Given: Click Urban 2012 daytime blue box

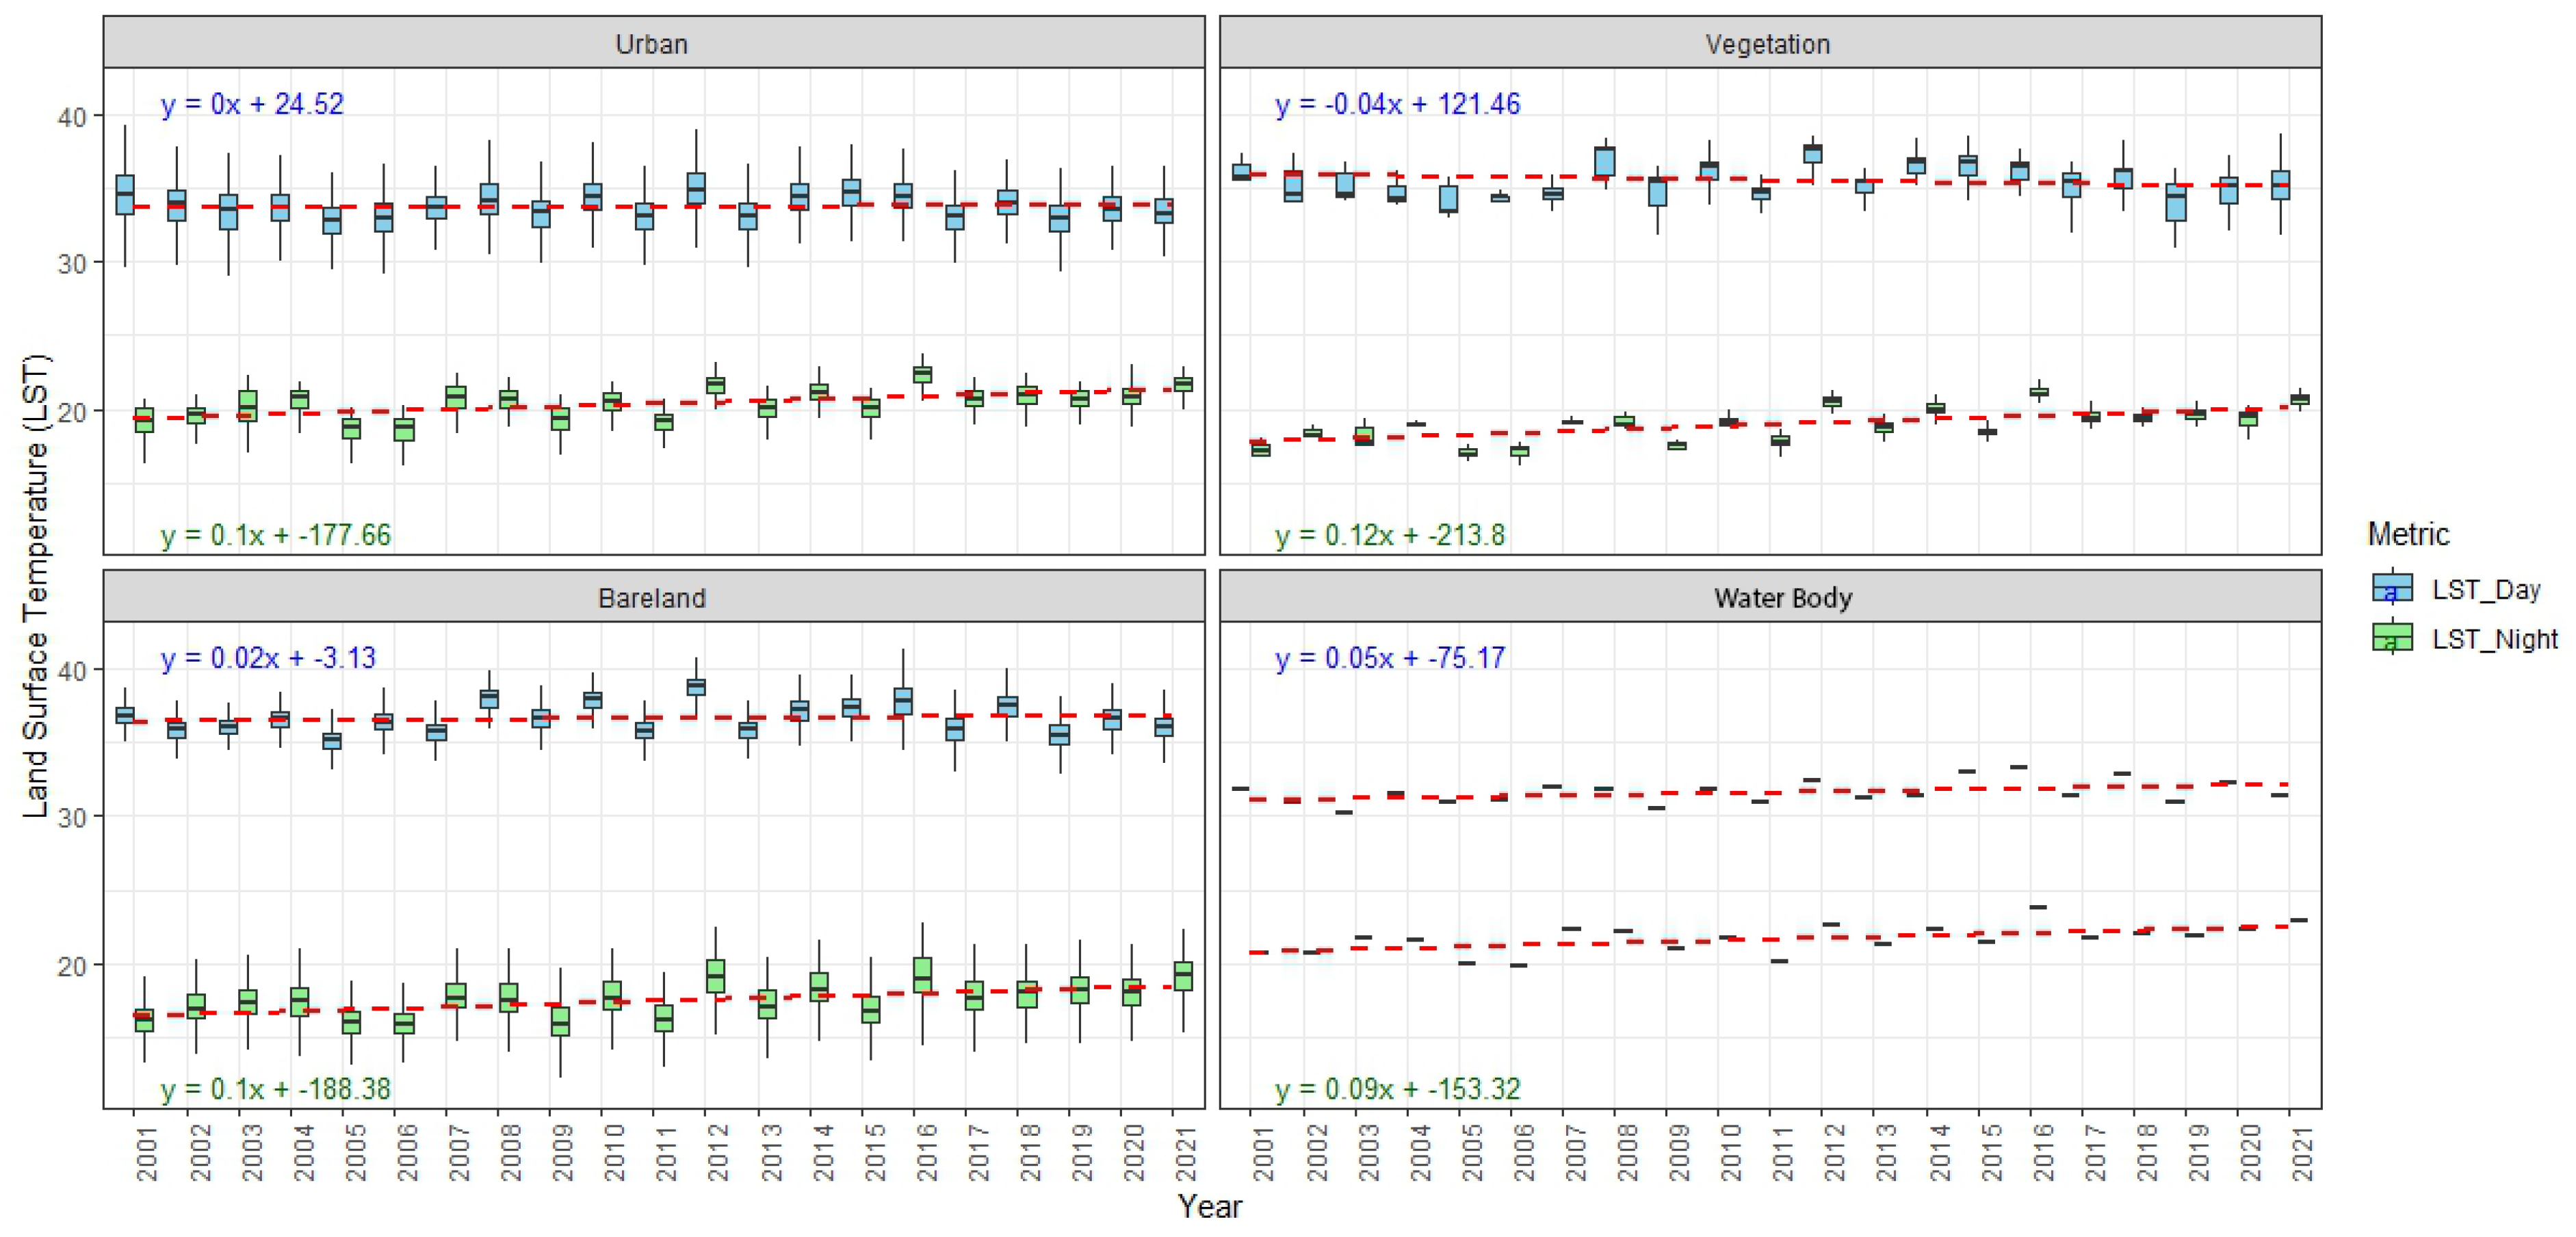Looking at the screenshot, I should pyautogui.click(x=696, y=188).
